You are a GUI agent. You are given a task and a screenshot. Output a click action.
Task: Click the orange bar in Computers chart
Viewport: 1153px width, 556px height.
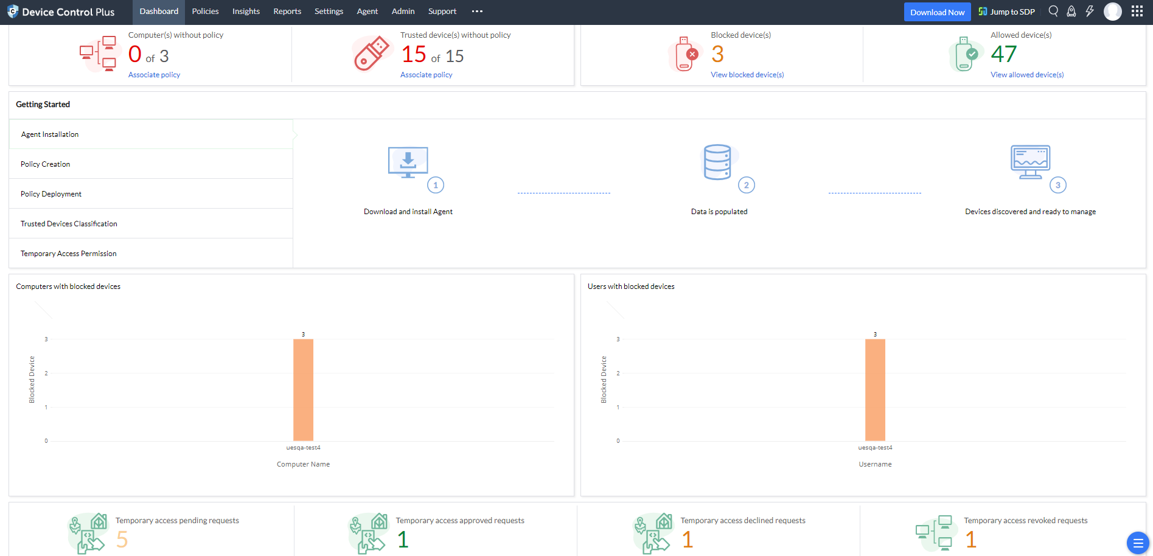coord(303,390)
